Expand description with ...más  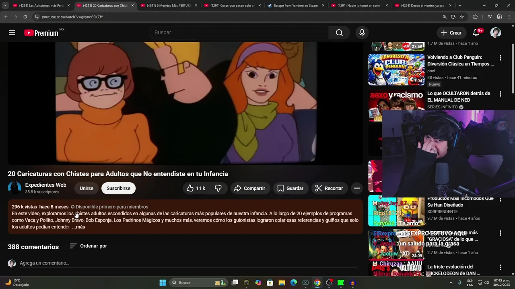78,227
